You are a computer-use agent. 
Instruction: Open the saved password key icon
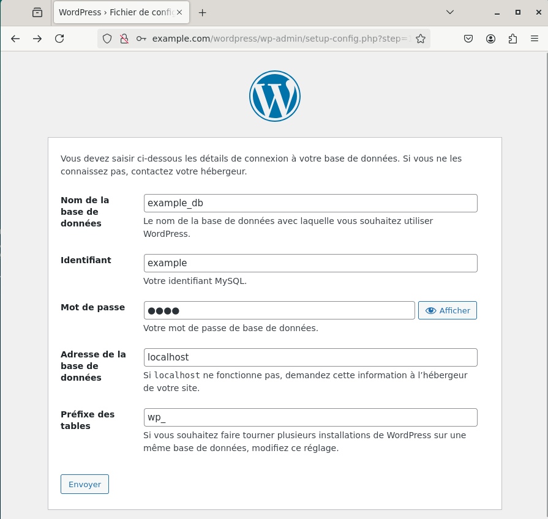click(x=141, y=39)
